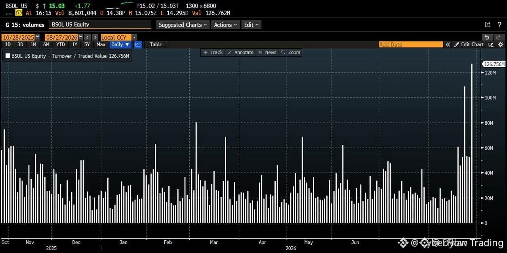Open calendar picker for end date 08/27/2026
This screenshot has width=507, height=253.
point(81,37)
